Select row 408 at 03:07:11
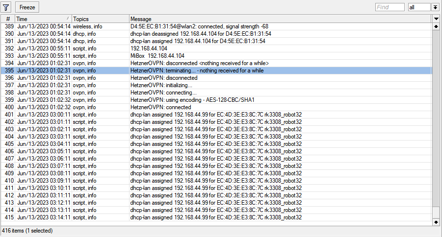 (216, 166)
